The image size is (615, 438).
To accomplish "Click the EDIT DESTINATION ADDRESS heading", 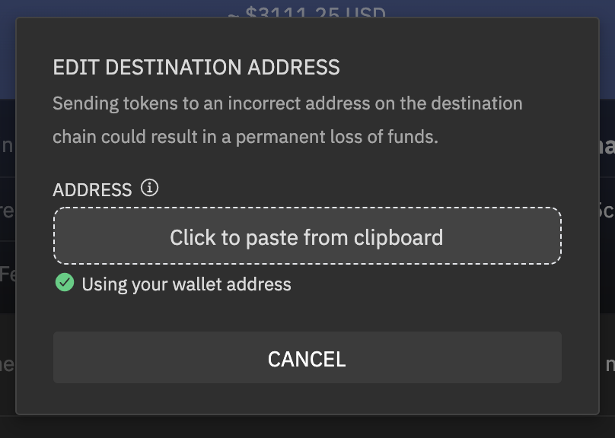I will click(x=196, y=68).
